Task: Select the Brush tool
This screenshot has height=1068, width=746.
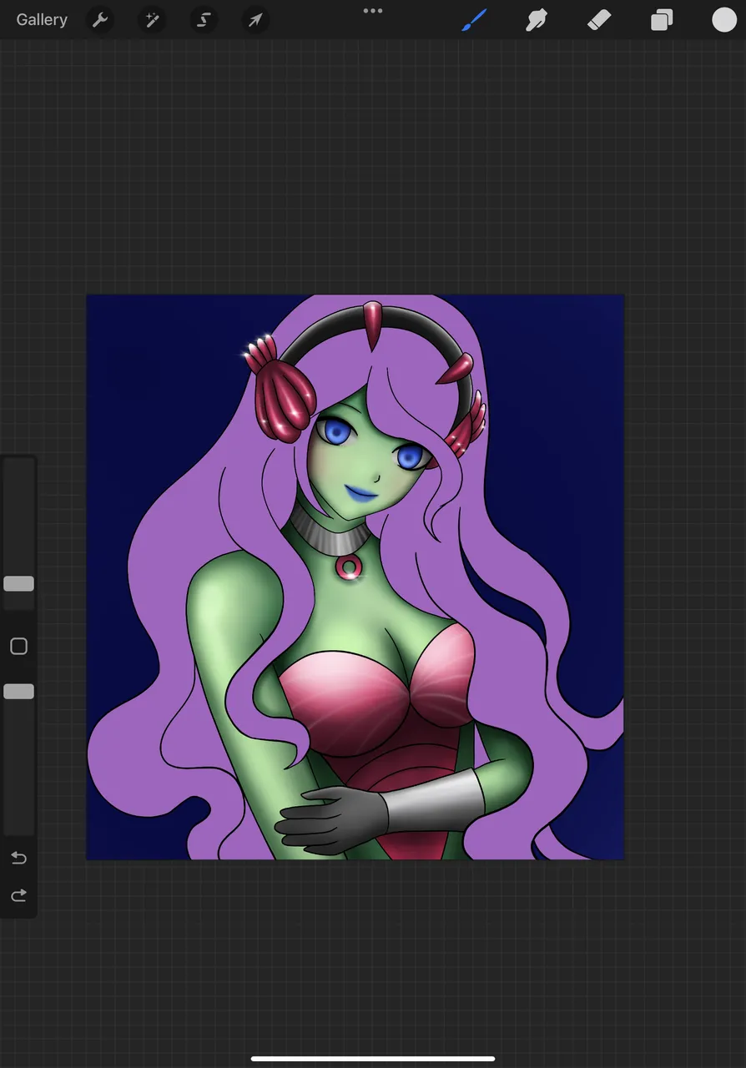Action: click(474, 20)
